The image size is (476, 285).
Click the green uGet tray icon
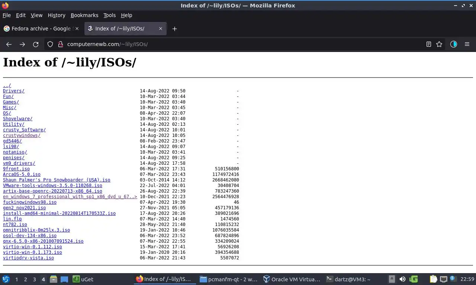414,279
